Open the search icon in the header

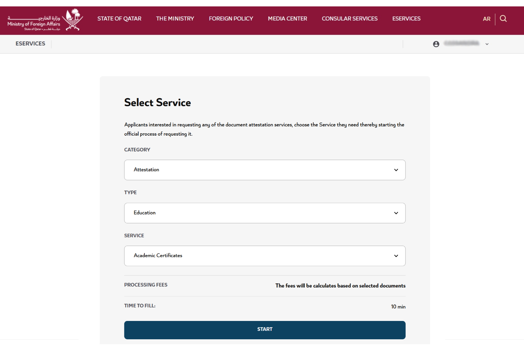click(x=503, y=19)
